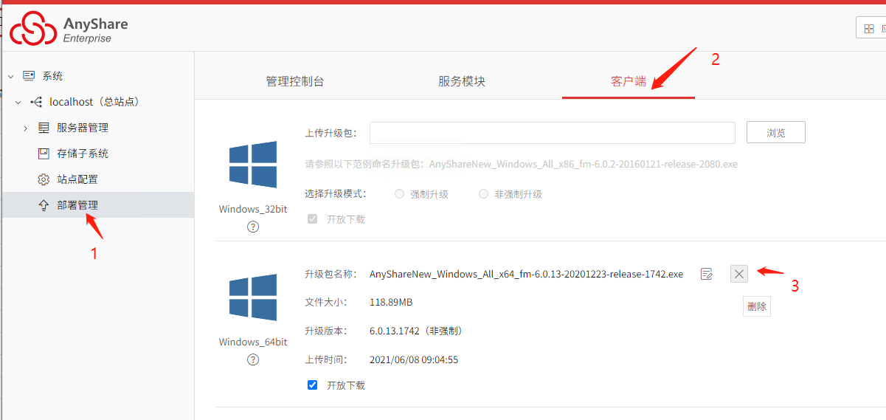Expand the 服务器管理 tree node

point(25,128)
